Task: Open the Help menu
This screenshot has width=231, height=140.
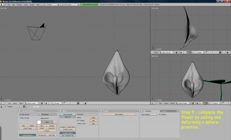Action: point(38,5)
